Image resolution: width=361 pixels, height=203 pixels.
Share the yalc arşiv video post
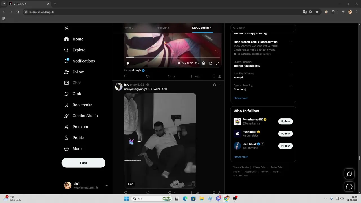click(220, 76)
